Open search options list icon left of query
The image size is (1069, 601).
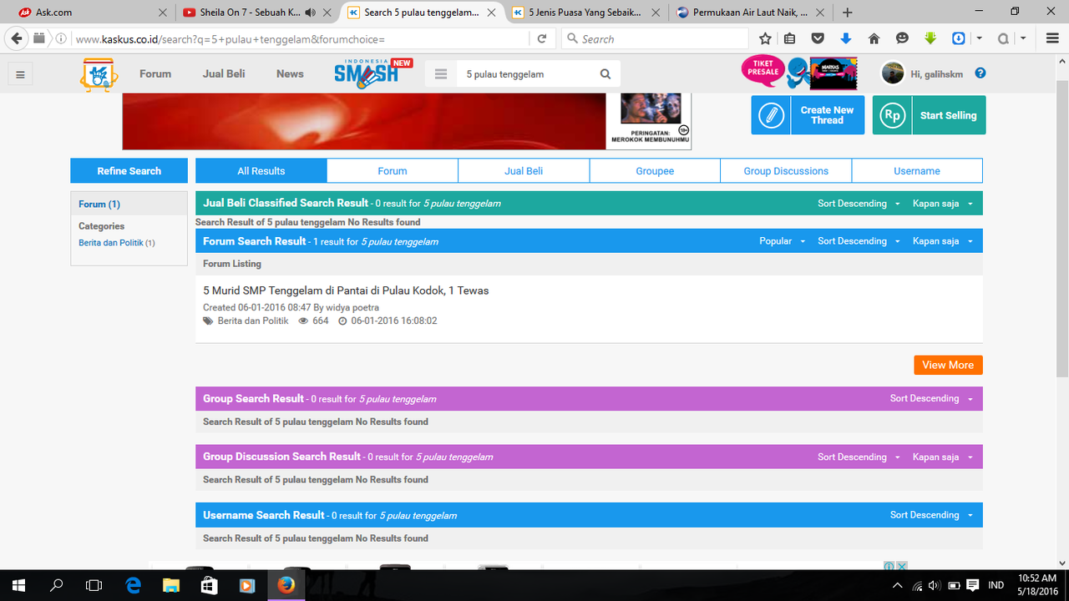click(441, 74)
